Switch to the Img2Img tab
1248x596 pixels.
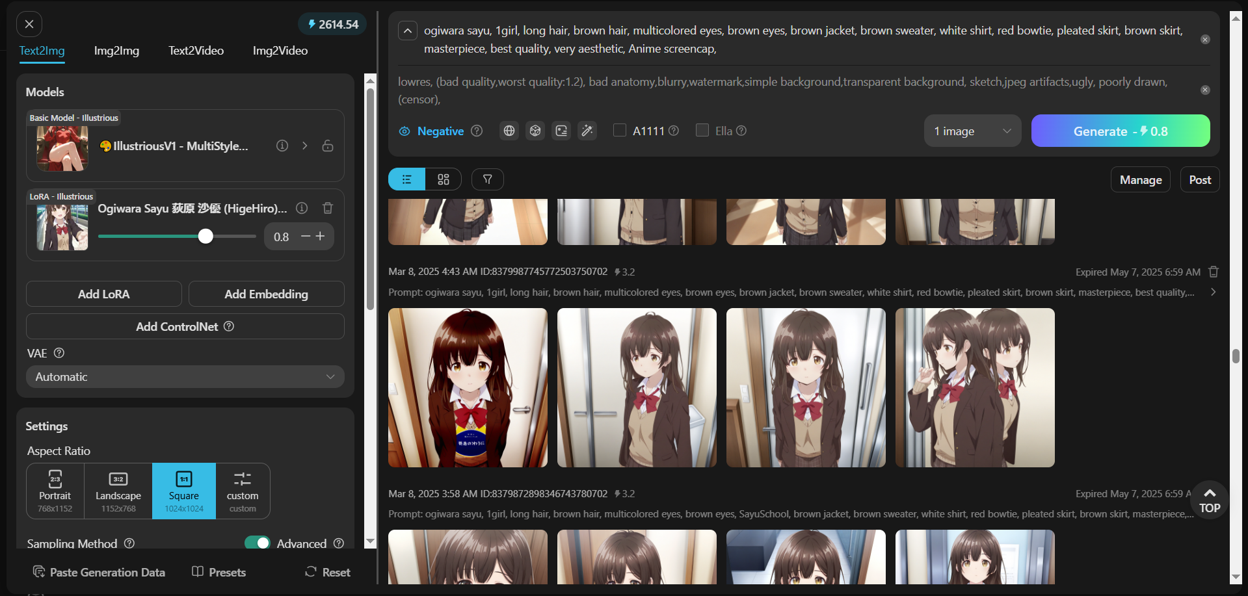tap(116, 51)
